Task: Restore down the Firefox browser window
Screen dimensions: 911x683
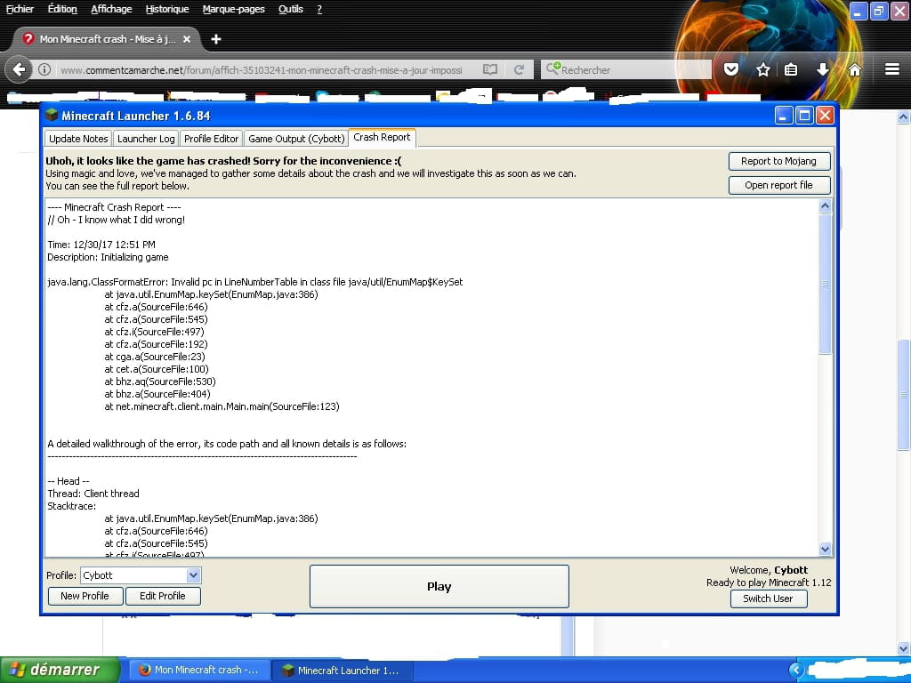Action: (x=878, y=11)
